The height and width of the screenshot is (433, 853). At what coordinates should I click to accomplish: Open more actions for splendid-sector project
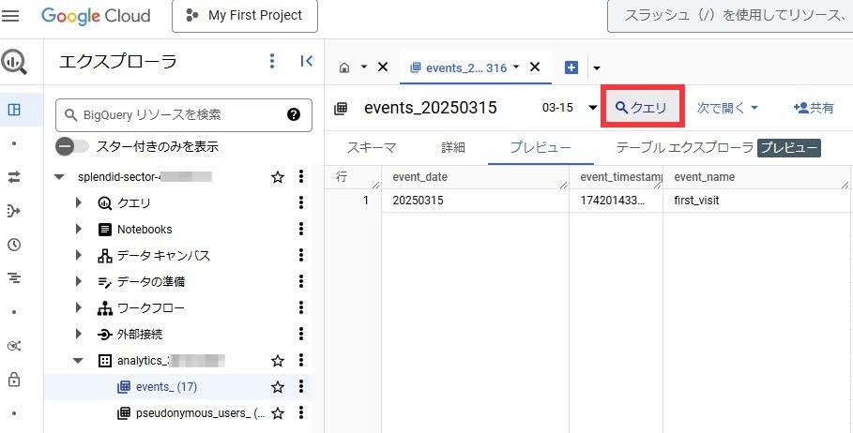click(301, 176)
